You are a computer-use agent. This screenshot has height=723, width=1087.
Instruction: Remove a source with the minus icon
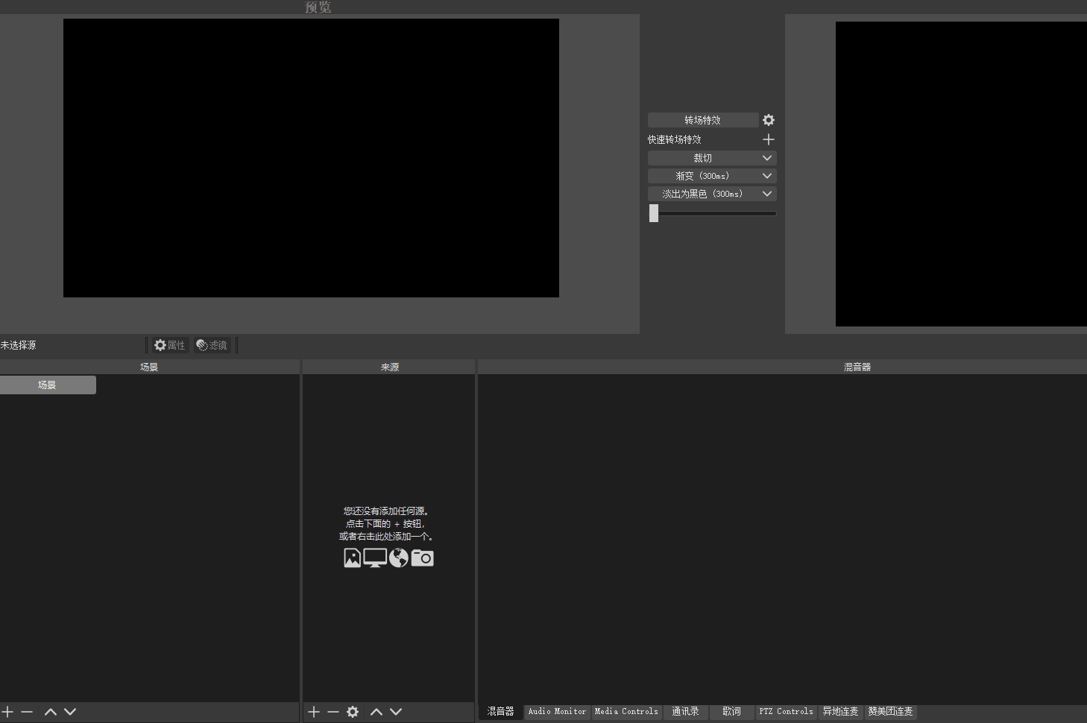coord(333,712)
